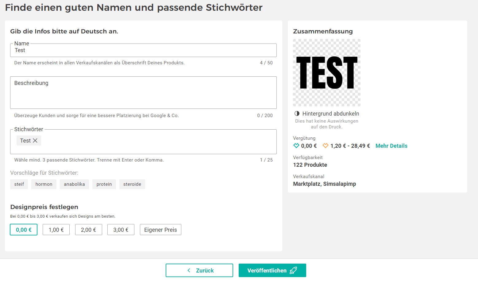Add the steroide keyword suggestion

132,184
